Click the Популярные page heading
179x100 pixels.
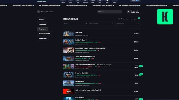[70, 19]
